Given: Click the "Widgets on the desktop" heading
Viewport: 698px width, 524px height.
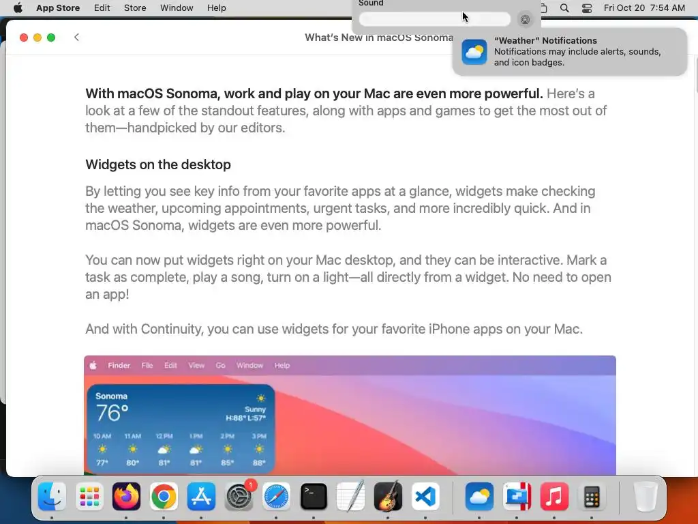Looking at the screenshot, I should click(158, 164).
